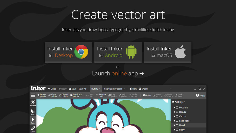Expand the Carrot layer

pos(174,116)
